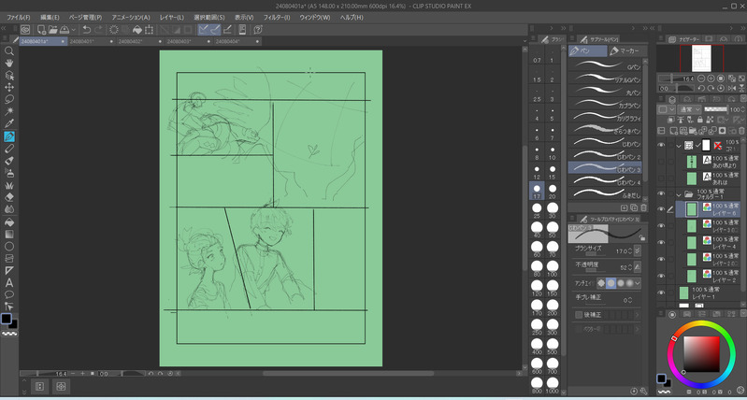Click the Fill bucket icon in the command bar
This screenshot has height=400, width=747.
pos(137,30)
